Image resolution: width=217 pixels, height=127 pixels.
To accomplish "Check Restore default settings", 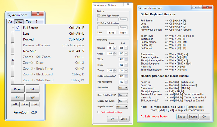I will [99, 112].
